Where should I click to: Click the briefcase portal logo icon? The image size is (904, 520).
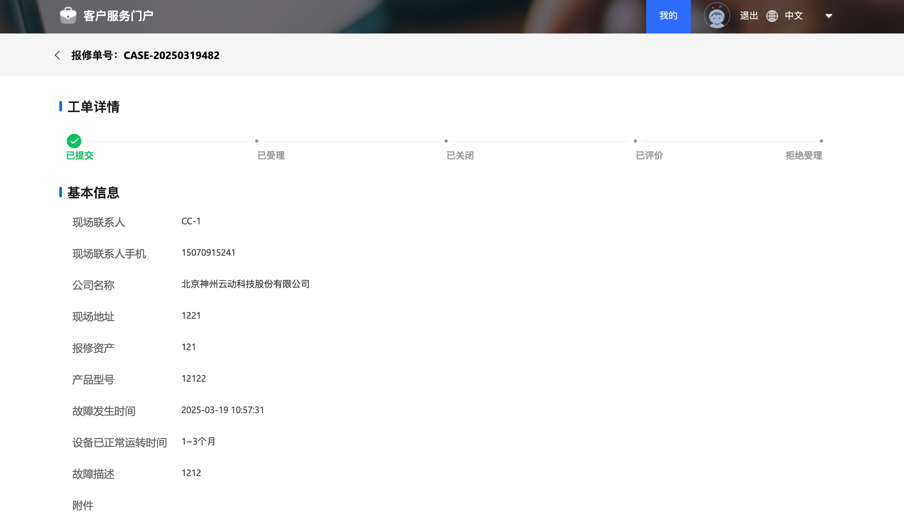pos(68,16)
